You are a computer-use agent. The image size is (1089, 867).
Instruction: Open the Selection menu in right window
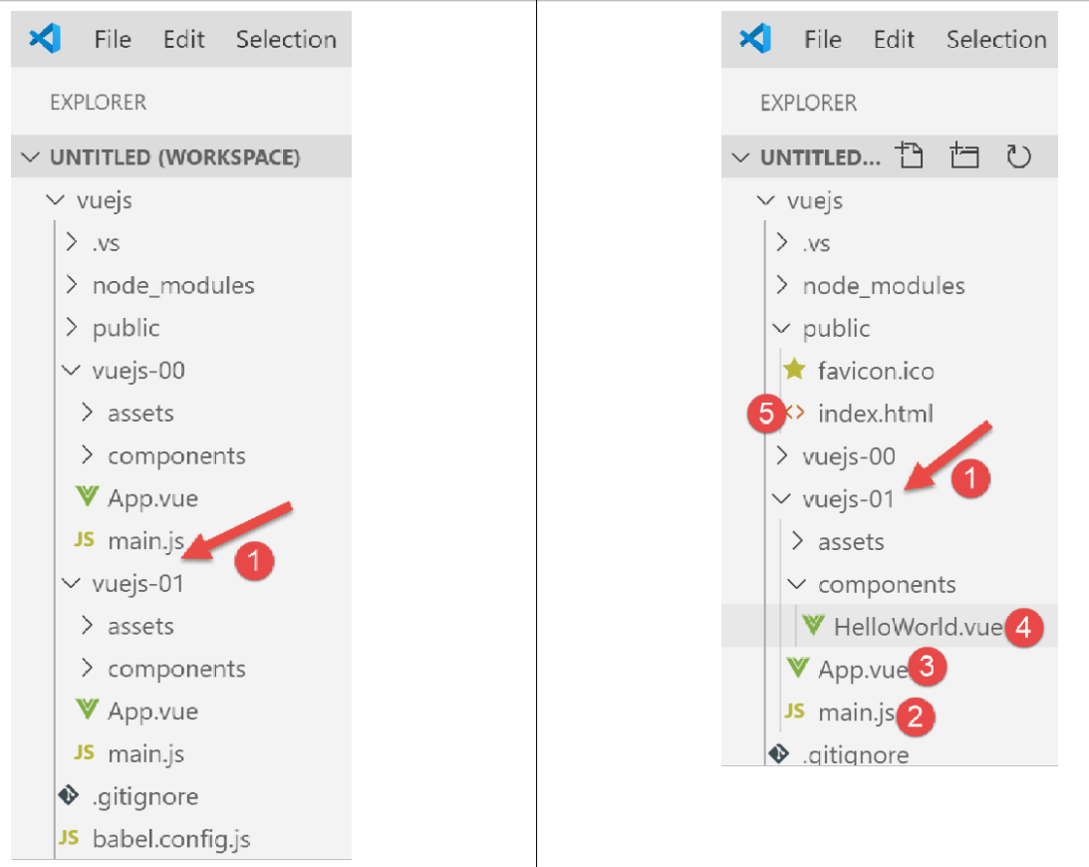[x=996, y=39]
